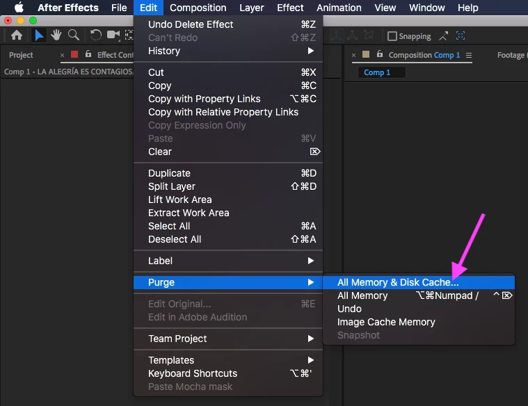The image size is (528, 406).
Task: Select the Camera tool
Action: pos(113,35)
